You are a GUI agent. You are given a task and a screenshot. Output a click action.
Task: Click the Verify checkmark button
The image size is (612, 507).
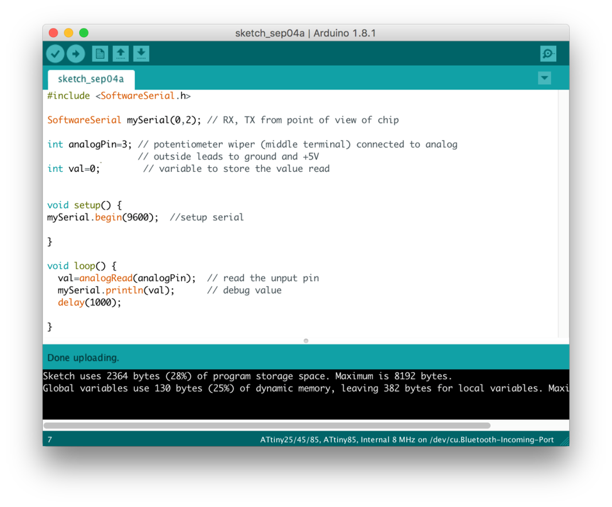pyautogui.click(x=55, y=53)
